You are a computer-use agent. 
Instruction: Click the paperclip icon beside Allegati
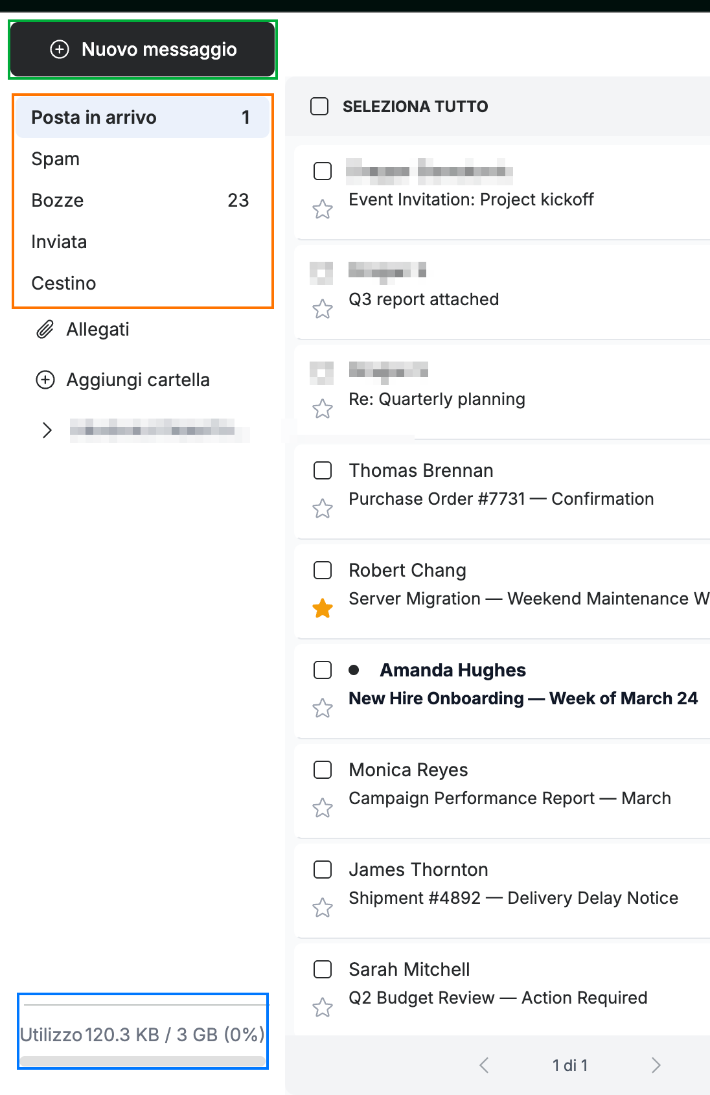pyautogui.click(x=45, y=329)
